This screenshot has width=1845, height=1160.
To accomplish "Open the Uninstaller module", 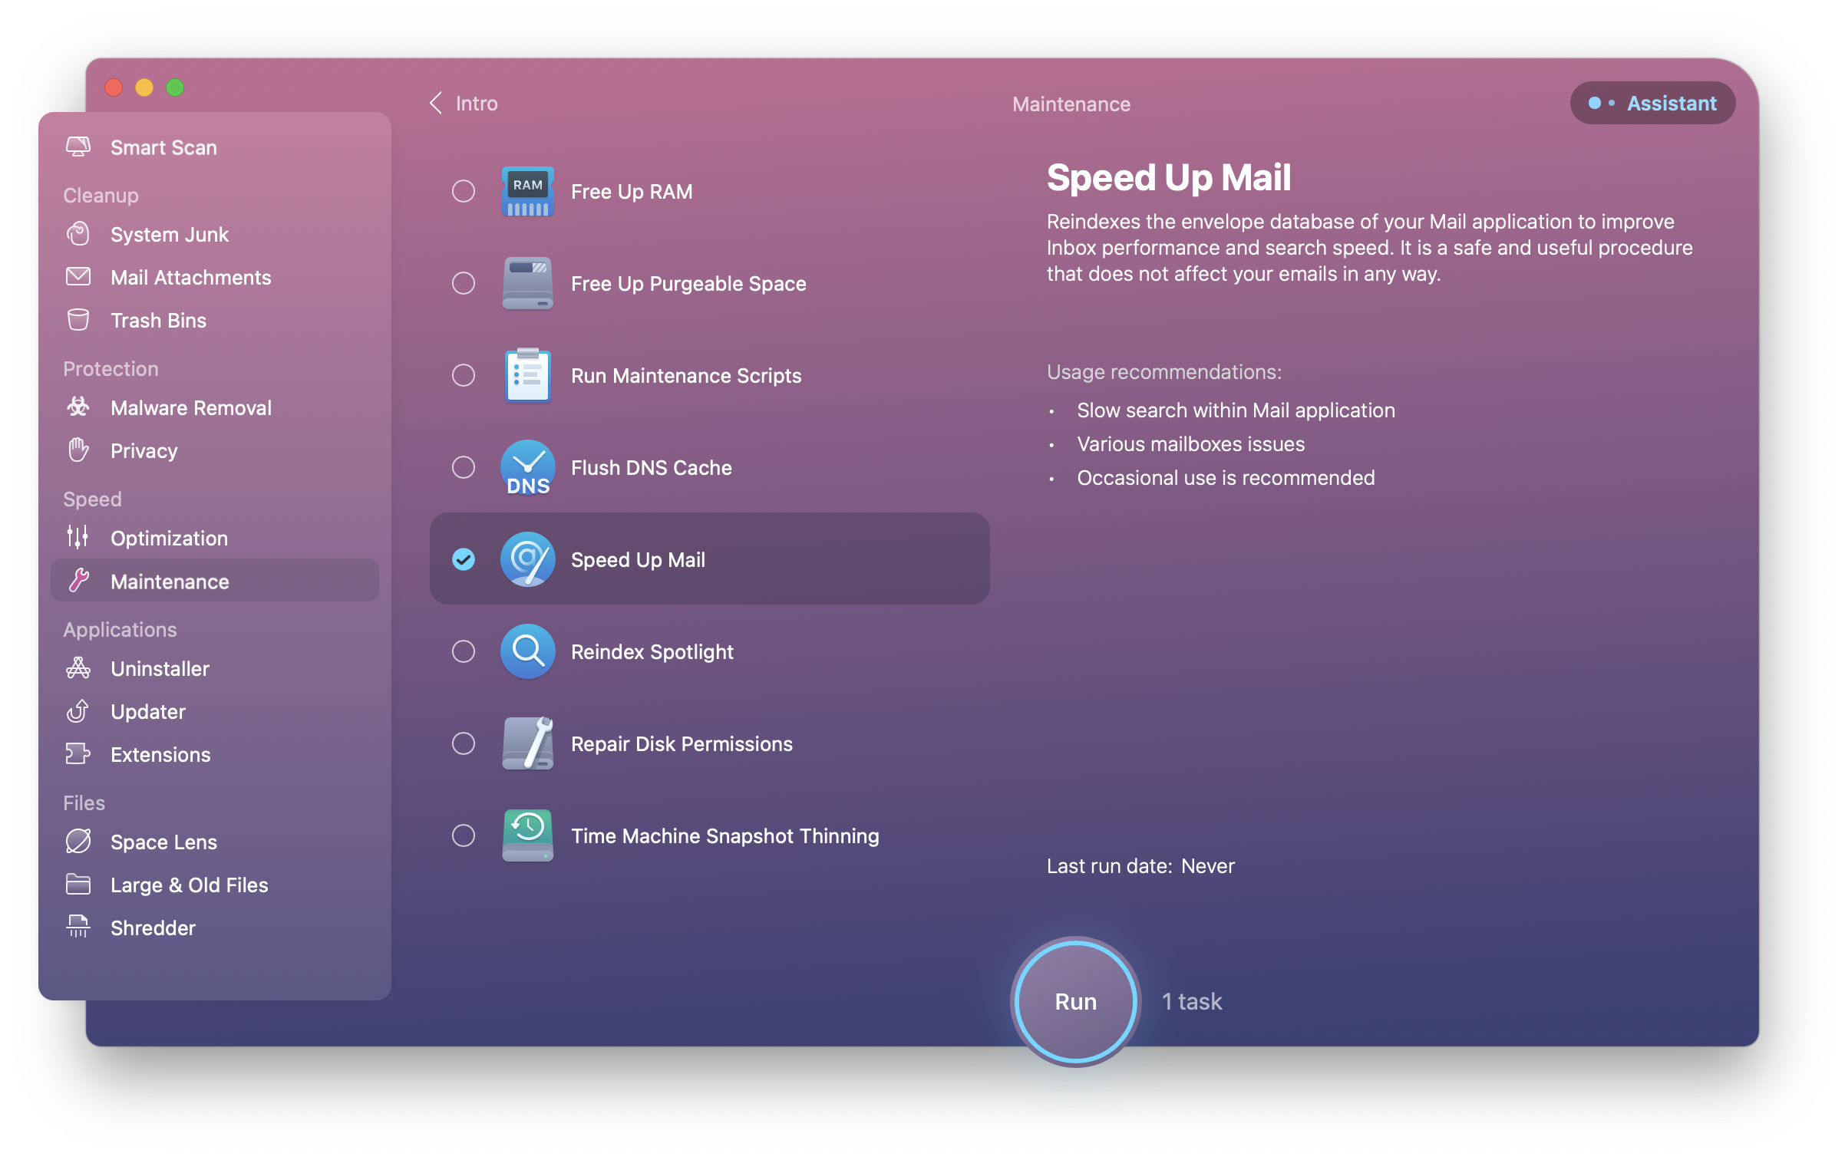I will 160,669.
